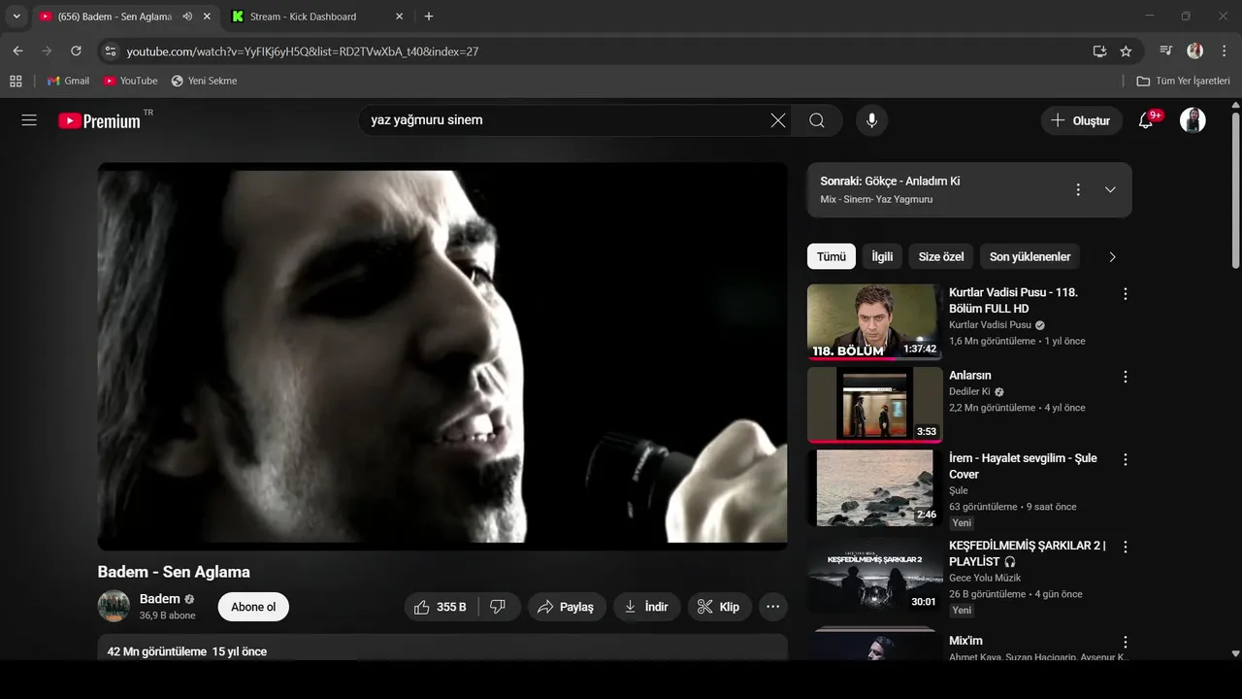1242x699 pixels.
Task: Click the Kurtlar Vadisi Pusu channel name
Action: tap(990, 325)
